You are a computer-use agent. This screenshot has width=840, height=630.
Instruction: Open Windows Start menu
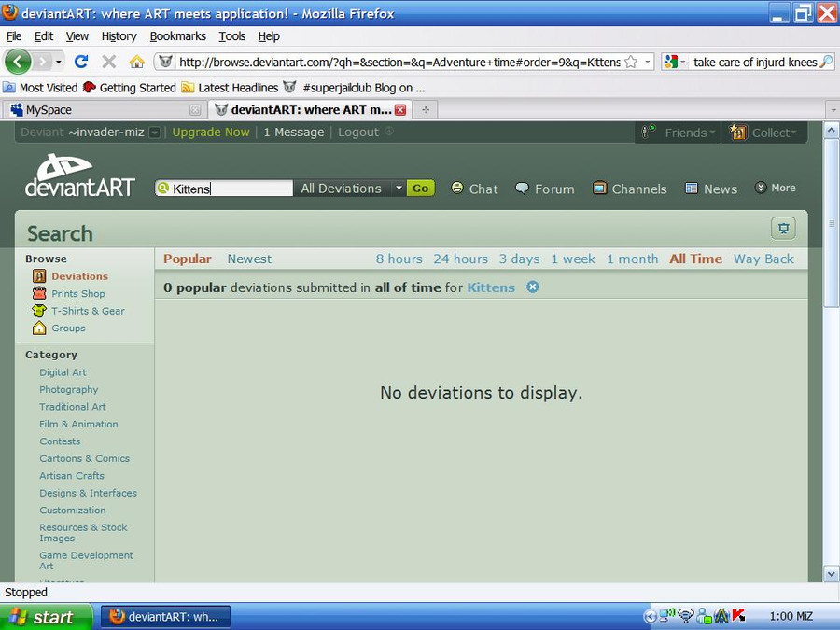[46, 617]
